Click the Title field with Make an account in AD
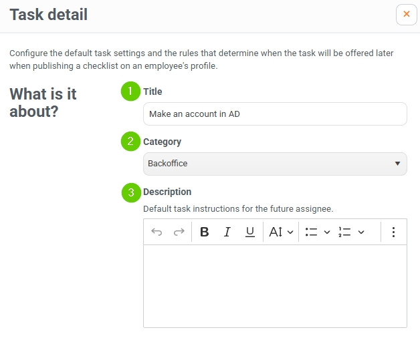 tap(275, 114)
